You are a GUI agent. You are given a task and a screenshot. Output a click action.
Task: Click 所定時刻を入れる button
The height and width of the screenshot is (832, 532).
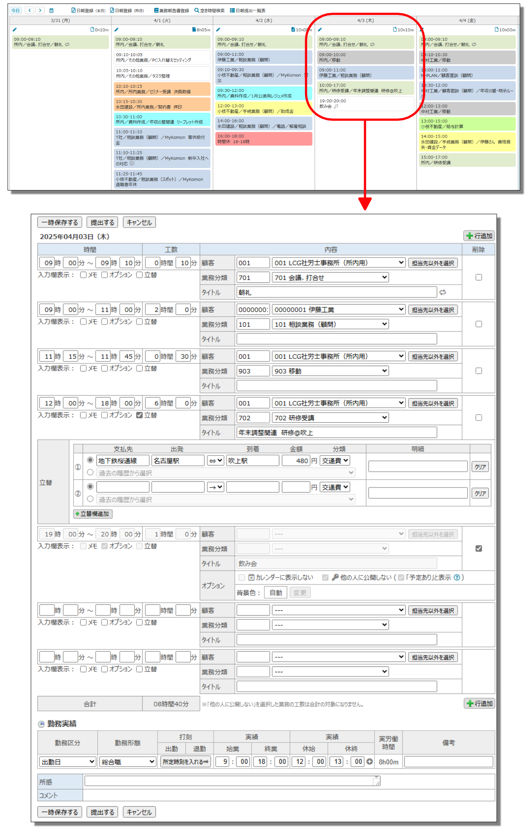coord(186,762)
